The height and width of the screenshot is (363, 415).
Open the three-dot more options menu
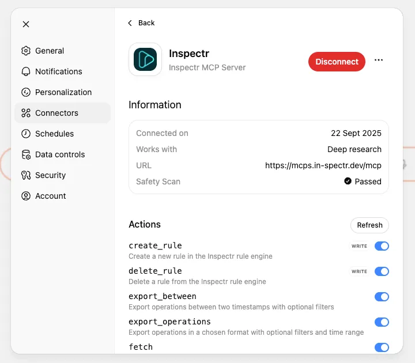379,60
